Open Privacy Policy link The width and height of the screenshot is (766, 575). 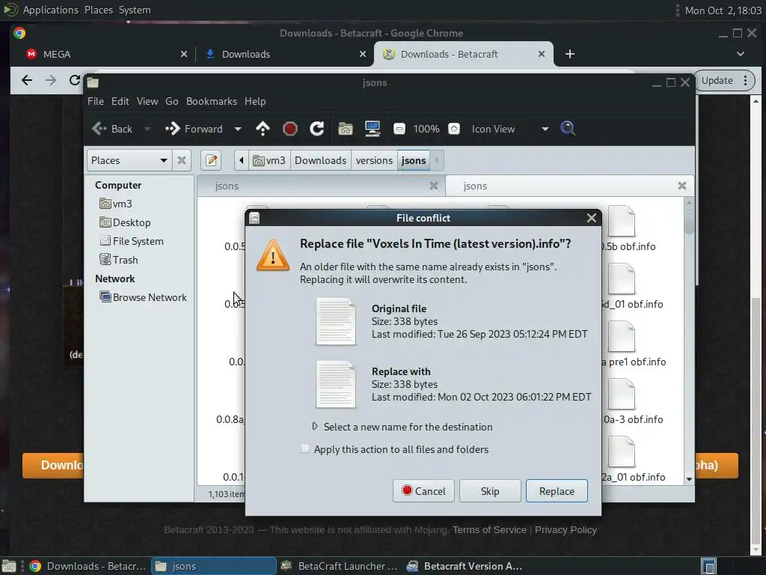(x=566, y=529)
